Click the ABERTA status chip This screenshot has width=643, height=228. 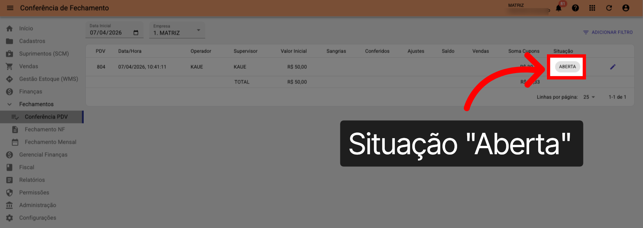[567, 67]
